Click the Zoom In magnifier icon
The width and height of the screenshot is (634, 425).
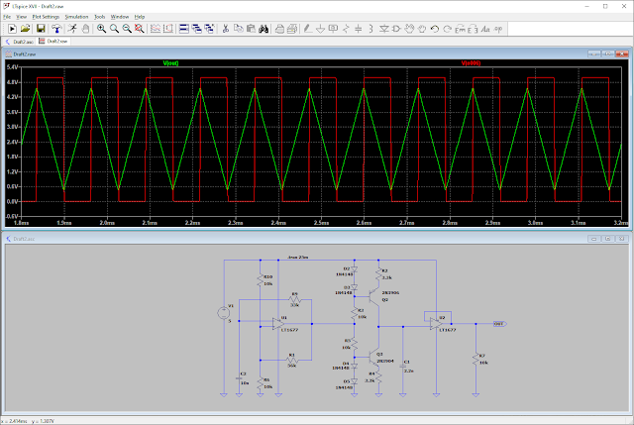[x=100, y=29]
